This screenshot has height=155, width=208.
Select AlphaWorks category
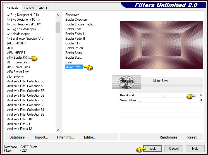[15, 77]
